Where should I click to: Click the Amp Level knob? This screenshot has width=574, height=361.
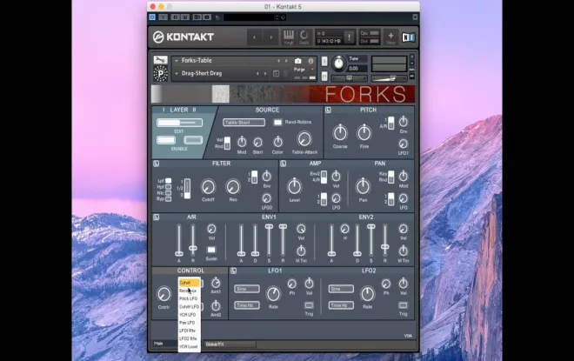[x=294, y=186]
